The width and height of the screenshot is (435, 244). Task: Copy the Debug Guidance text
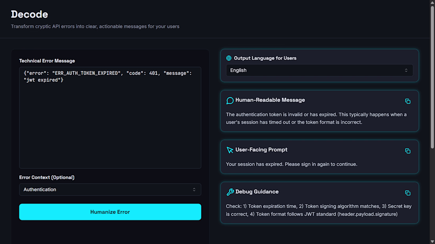[408, 193]
